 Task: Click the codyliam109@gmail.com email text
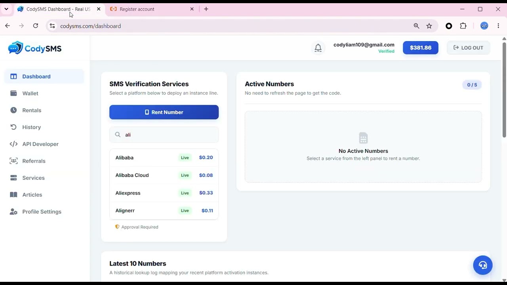364,45
